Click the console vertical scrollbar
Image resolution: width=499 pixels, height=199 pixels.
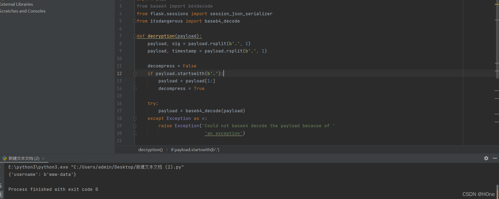497,192
